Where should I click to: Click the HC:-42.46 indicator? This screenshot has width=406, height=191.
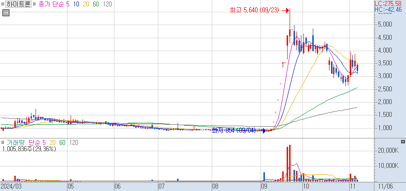(388, 9)
